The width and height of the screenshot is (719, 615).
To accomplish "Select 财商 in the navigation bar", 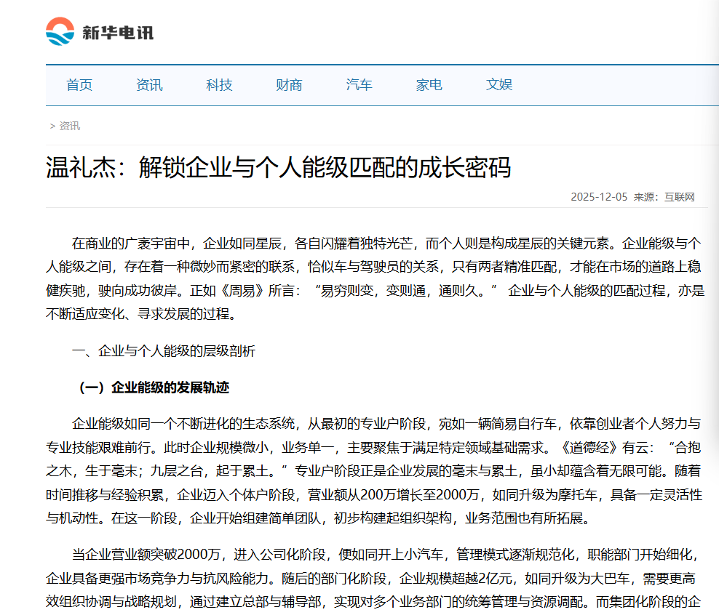I will click(289, 85).
